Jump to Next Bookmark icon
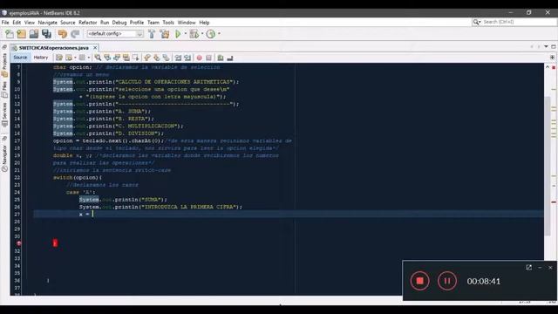The height and width of the screenshot is (314, 558). pos(157,58)
